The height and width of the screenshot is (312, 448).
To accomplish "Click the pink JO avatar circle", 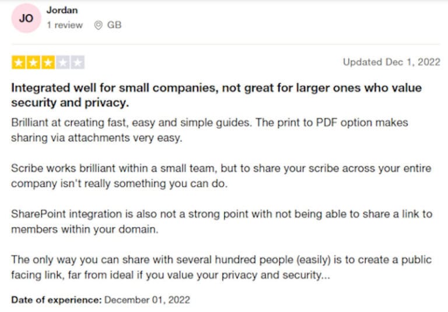I will pyautogui.click(x=26, y=18).
